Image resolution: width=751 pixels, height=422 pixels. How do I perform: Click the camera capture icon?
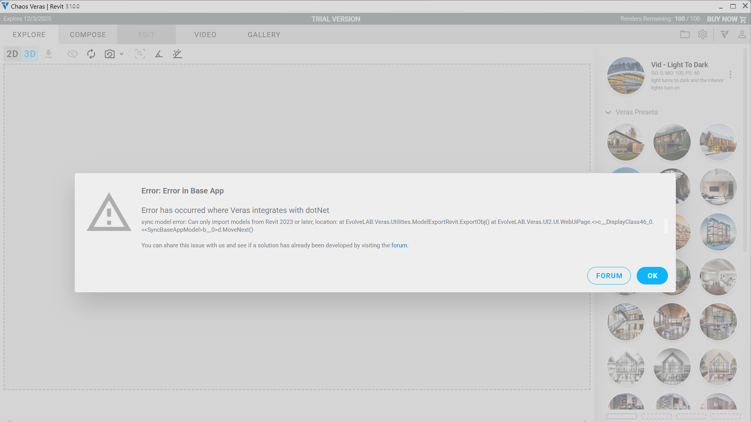(x=110, y=54)
